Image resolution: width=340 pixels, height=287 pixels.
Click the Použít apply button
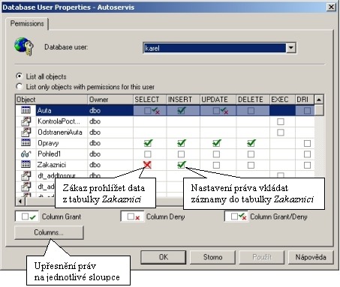[x=261, y=257]
